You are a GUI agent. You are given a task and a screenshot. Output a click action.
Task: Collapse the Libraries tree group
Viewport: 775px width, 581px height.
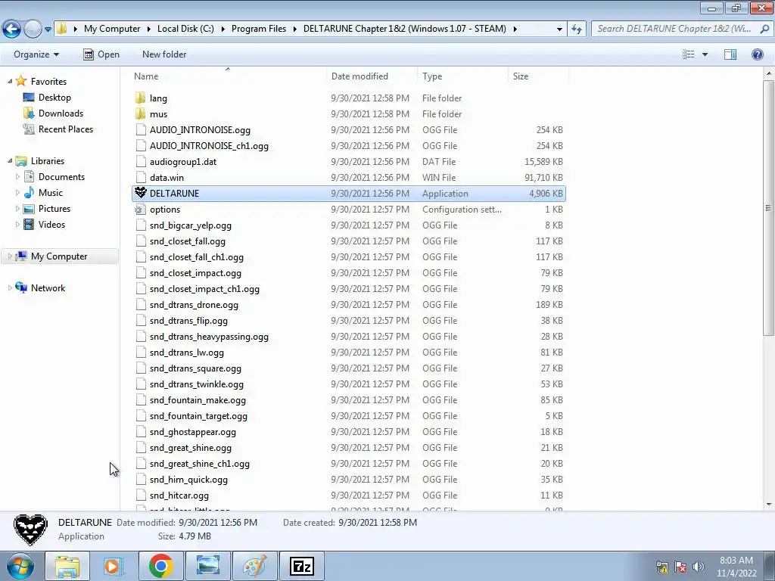pos(10,160)
